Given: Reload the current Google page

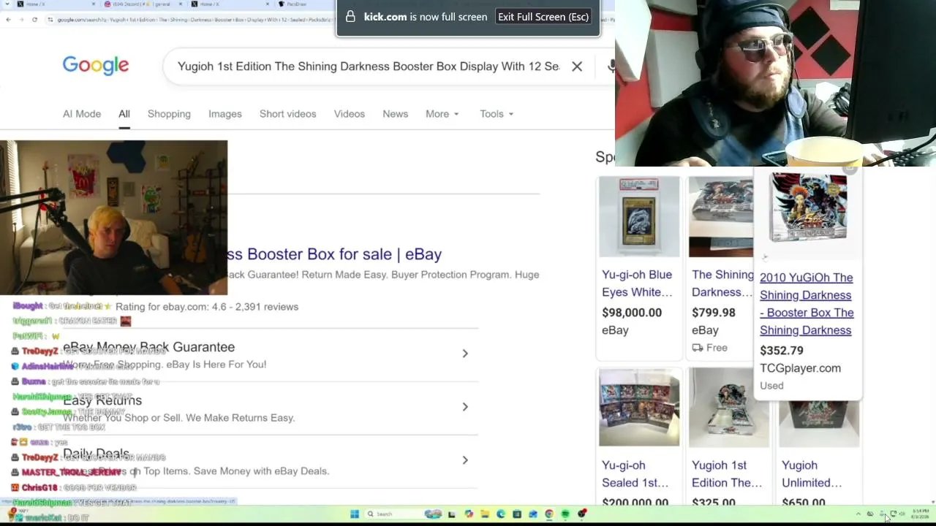Looking at the screenshot, I should 34,19.
